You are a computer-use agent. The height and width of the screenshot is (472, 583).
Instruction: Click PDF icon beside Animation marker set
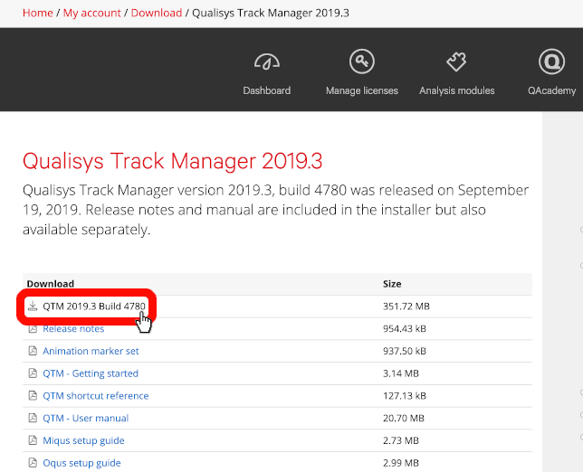(x=33, y=351)
